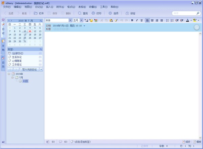This screenshot has height=149, width=203.
Task: Open the 格式 menu
Action: tap(70, 7)
